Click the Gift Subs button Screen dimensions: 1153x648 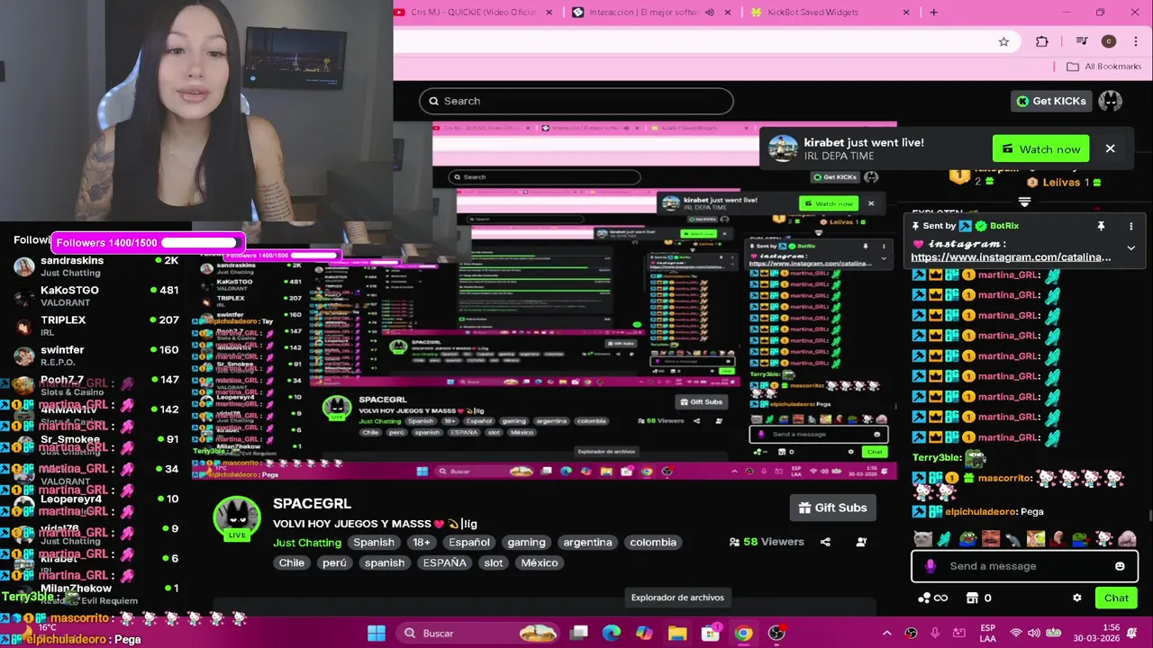(x=832, y=508)
